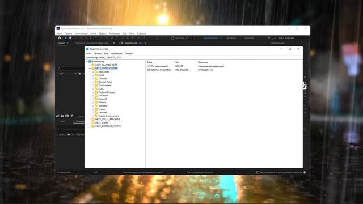Click the After Effects title bar logo
Image resolution: width=363 pixels, height=204 pixels.
pos(58,29)
